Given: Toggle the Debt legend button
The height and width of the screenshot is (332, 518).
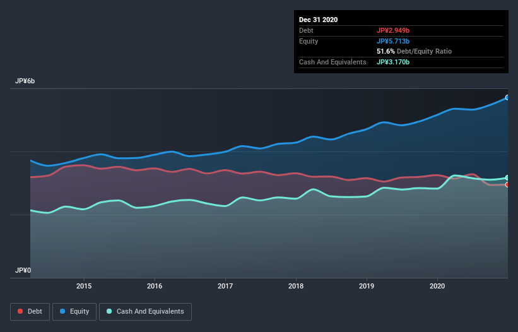Looking at the screenshot, I should point(30,312).
